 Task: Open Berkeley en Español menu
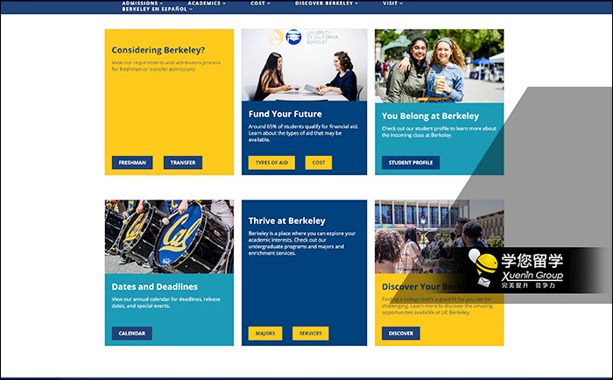[x=157, y=9]
